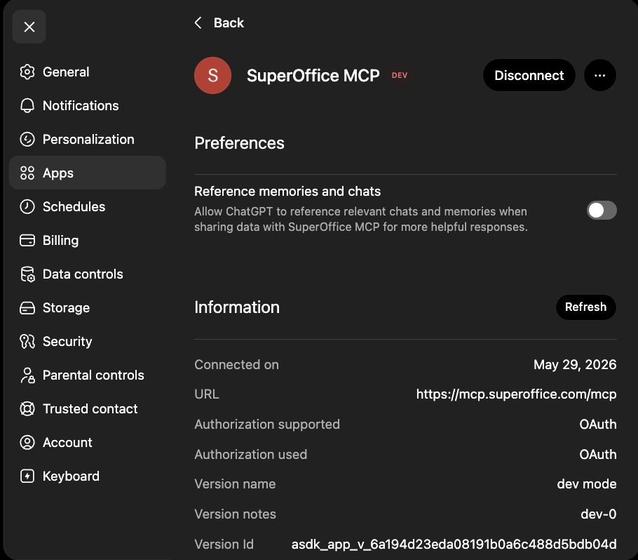Click the Version name value dev mode
The height and width of the screenshot is (560, 638).
[x=587, y=484]
